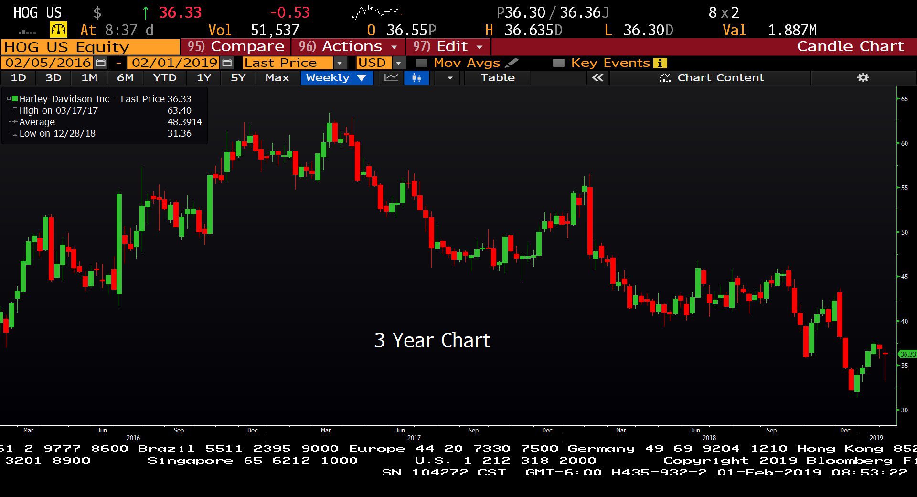Edit the 02/05/2016 start date field
917x497 pixels.
pos(48,63)
